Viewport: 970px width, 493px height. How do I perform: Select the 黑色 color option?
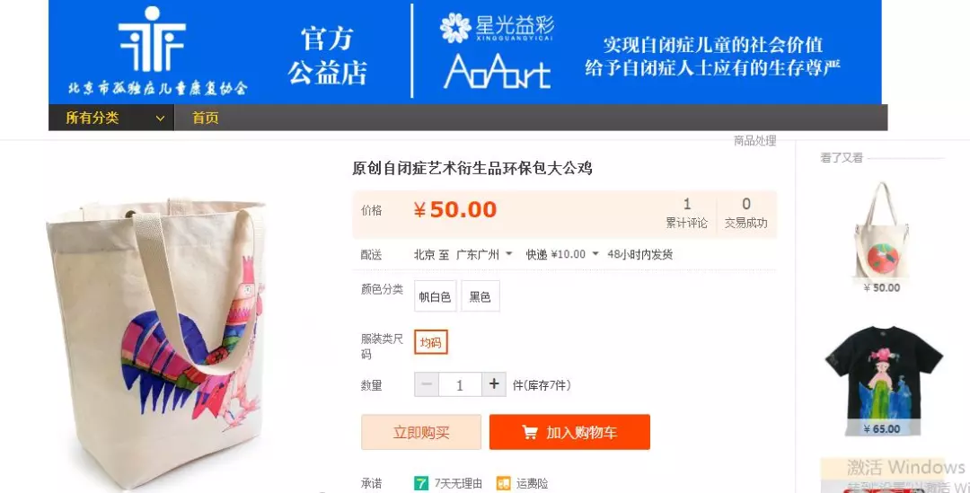(x=480, y=296)
